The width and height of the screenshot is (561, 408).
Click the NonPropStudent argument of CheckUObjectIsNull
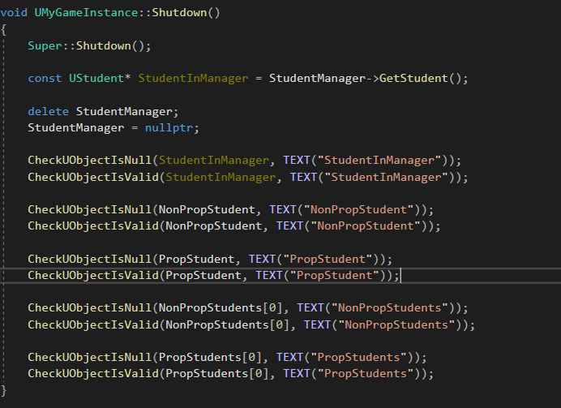pos(207,209)
